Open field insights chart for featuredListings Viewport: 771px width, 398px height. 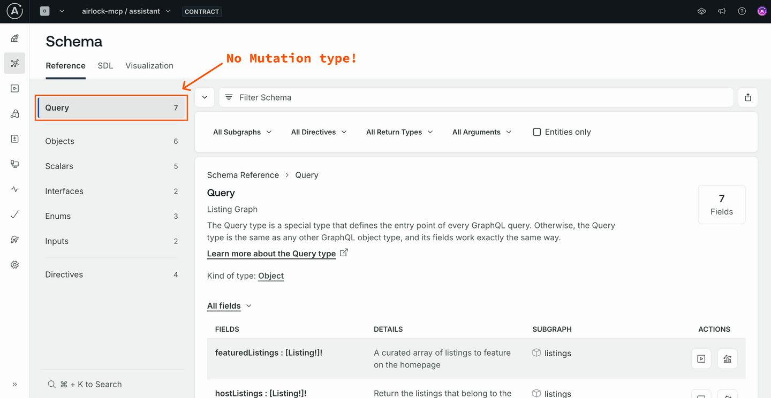[727, 359]
